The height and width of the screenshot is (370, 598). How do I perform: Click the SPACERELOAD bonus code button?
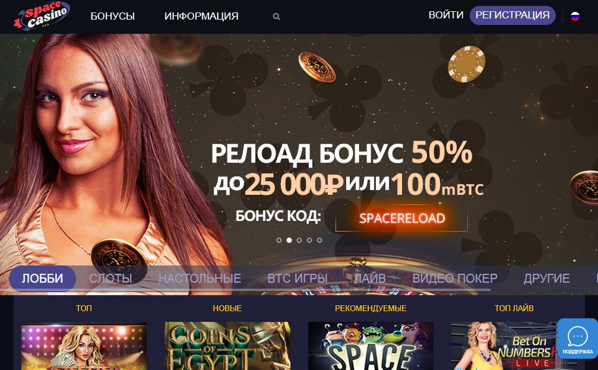click(401, 218)
